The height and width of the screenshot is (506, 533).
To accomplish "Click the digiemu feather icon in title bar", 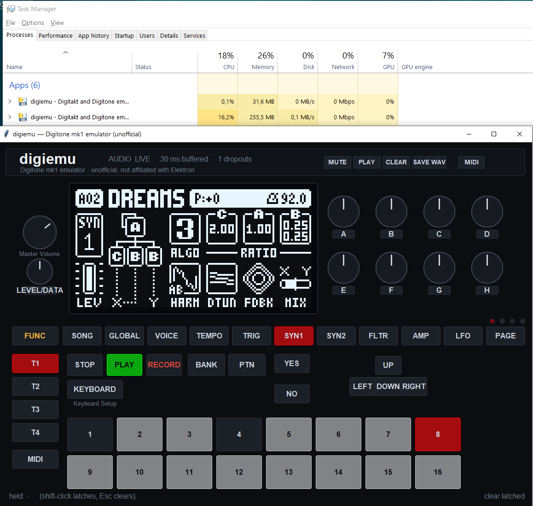I will tap(6, 134).
